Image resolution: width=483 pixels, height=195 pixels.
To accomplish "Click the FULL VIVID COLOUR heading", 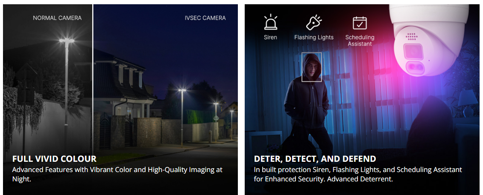I will (x=54, y=159).
